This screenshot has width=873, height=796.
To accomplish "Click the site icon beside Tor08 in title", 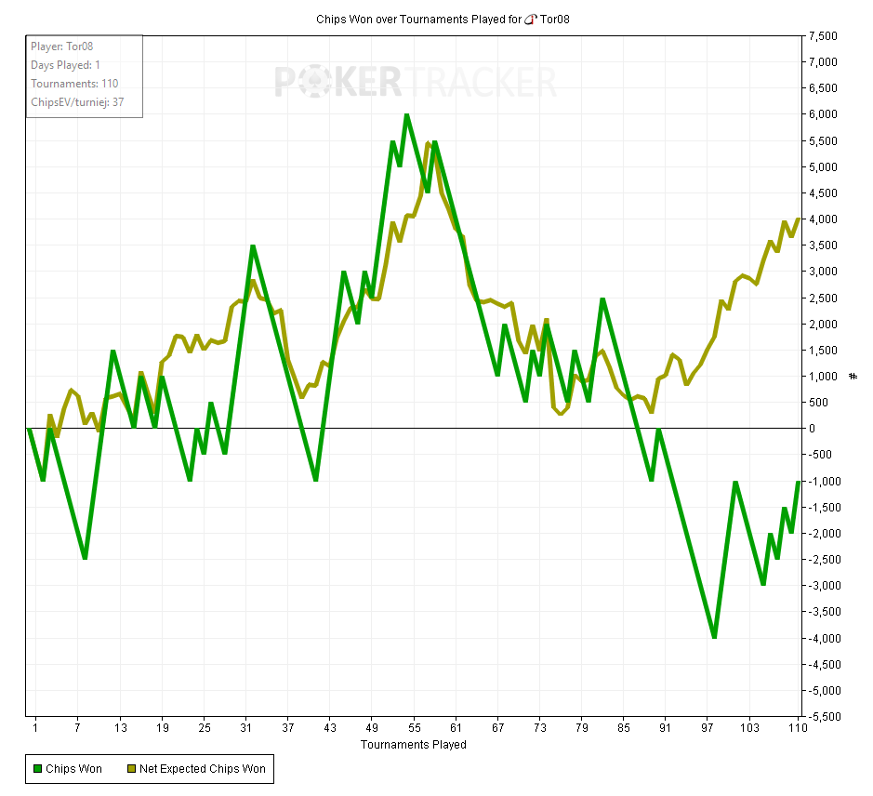I will point(530,20).
